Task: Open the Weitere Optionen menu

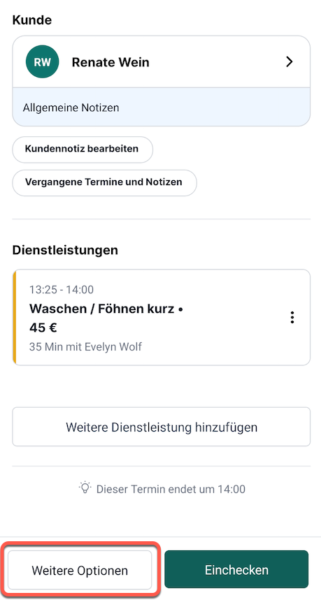Action: (x=80, y=570)
